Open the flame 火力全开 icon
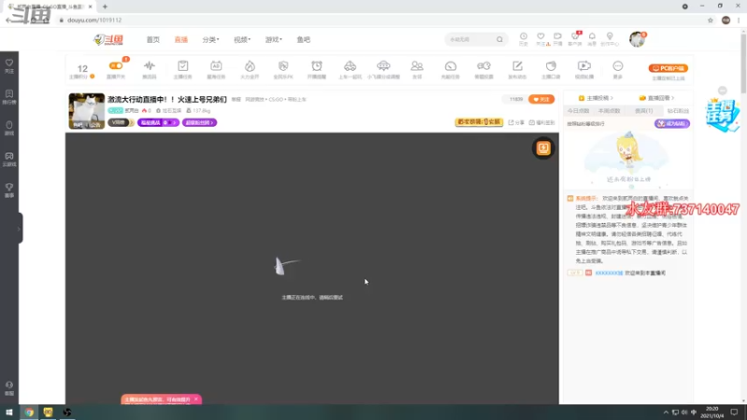The width and height of the screenshot is (747, 420). [249, 65]
